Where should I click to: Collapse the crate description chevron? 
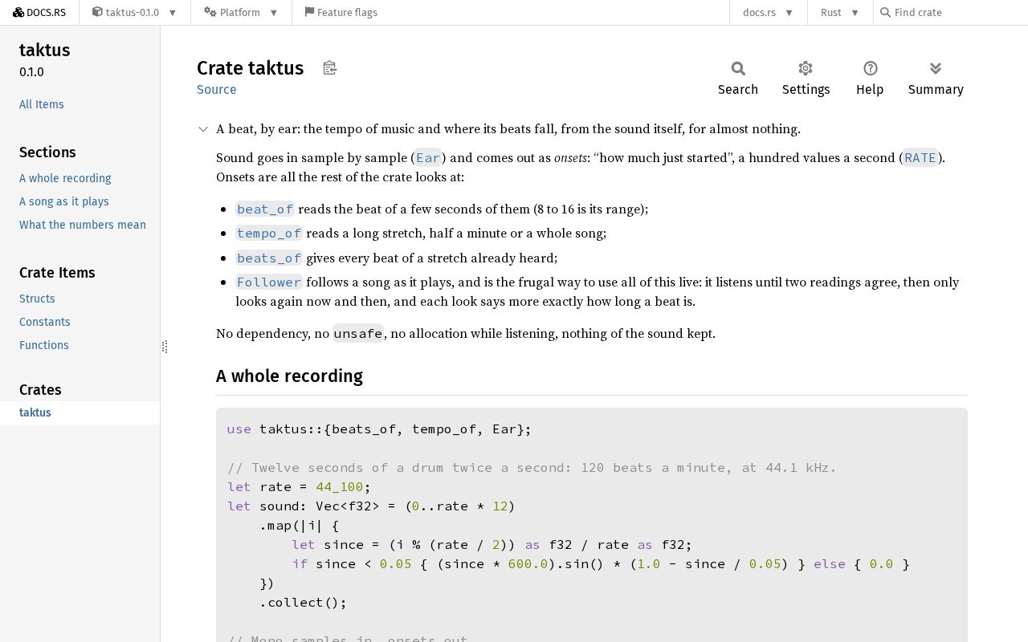point(204,129)
